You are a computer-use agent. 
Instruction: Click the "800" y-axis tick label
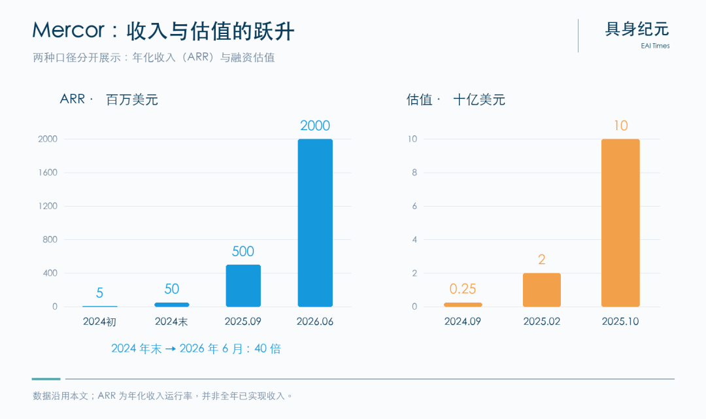(x=50, y=239)
